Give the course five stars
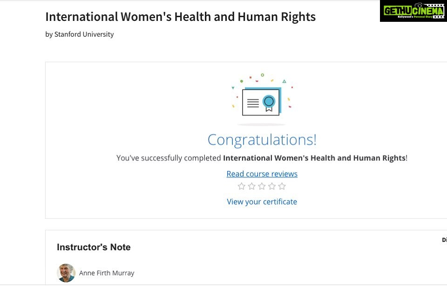This screenshot has width=447, height=286. tap(282, 187)
